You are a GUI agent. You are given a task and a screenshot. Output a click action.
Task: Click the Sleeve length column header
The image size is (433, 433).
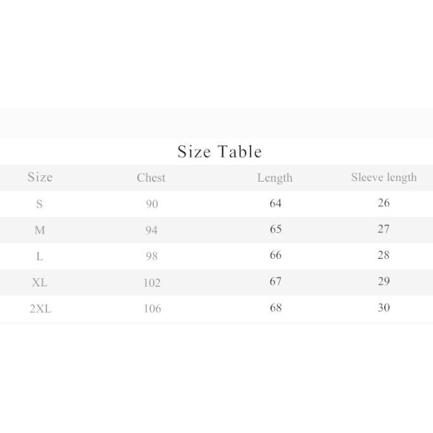point(384,177)
